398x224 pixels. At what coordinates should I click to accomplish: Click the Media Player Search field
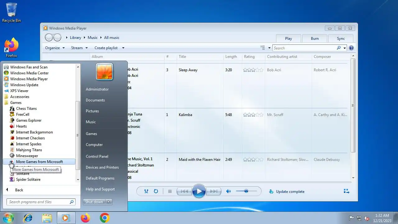[305, 48]
